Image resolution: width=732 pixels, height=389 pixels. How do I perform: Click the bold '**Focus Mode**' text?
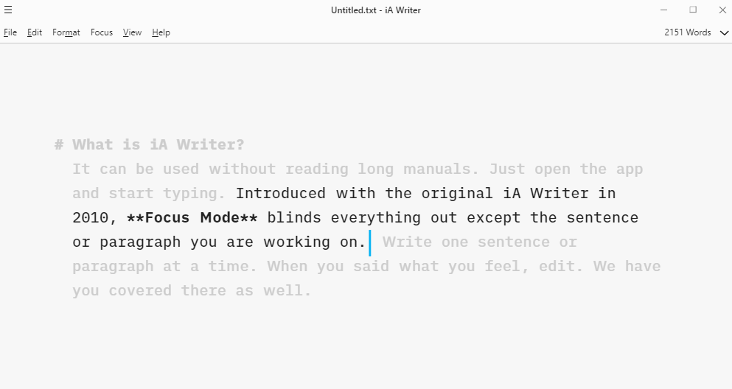[192, 218]
